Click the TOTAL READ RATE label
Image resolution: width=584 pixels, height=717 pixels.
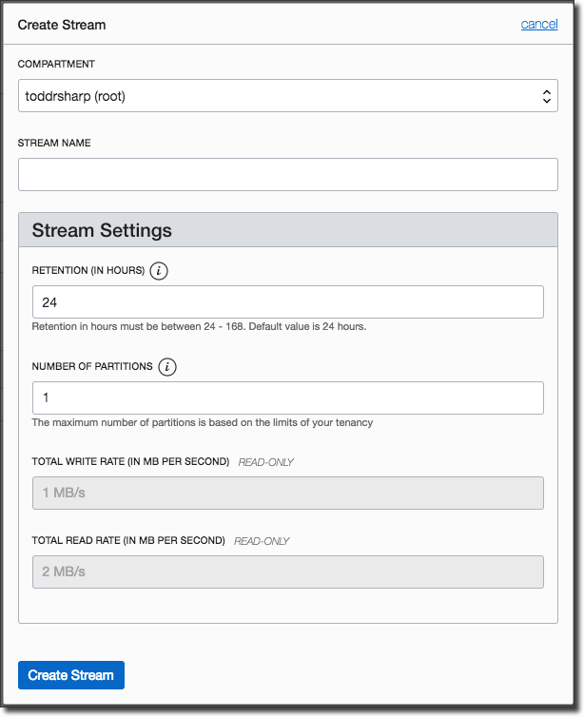click(128, 541)
